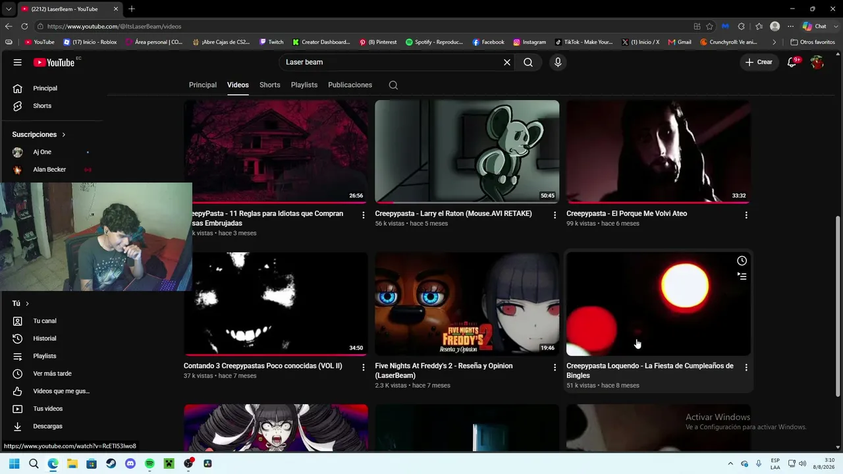843x474 pixels.
Task: Click the magnifier search button beside search box
Action: [x=528, y=62]
